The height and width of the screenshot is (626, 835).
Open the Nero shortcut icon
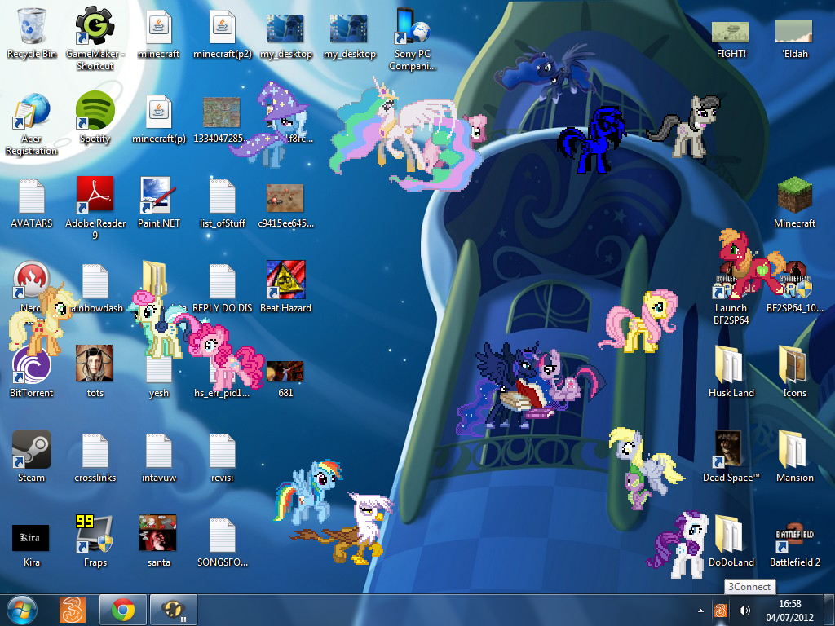32,280
